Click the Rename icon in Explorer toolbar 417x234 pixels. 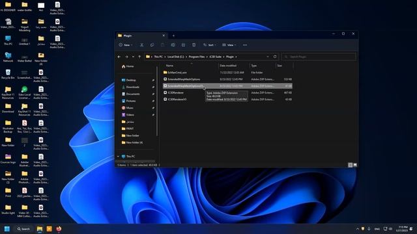click(x=173, y=45)
